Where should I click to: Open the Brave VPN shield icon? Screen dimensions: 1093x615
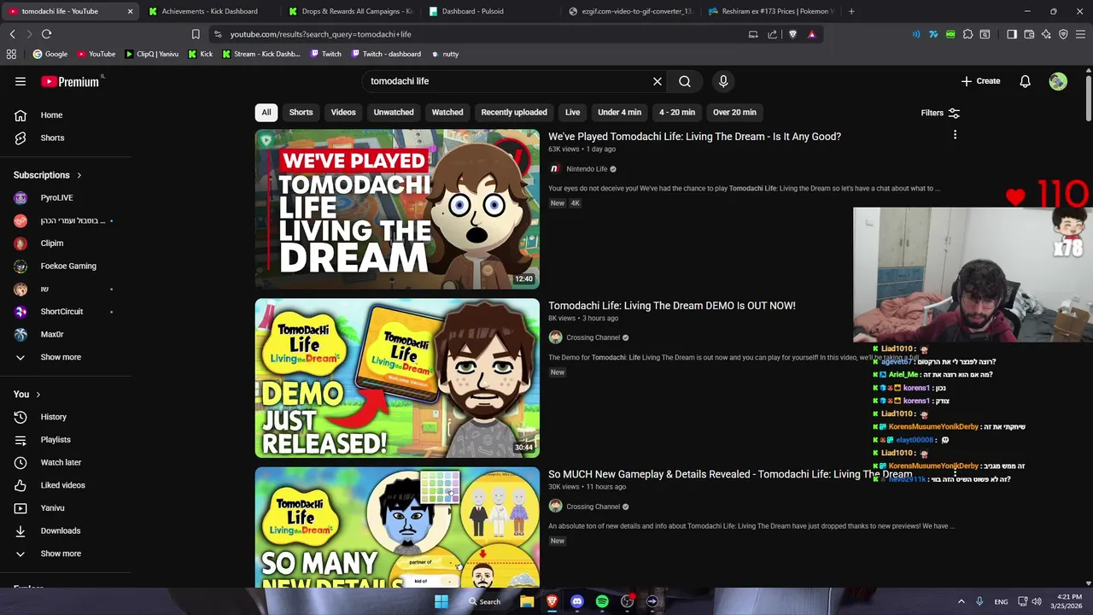(1063, 34)
